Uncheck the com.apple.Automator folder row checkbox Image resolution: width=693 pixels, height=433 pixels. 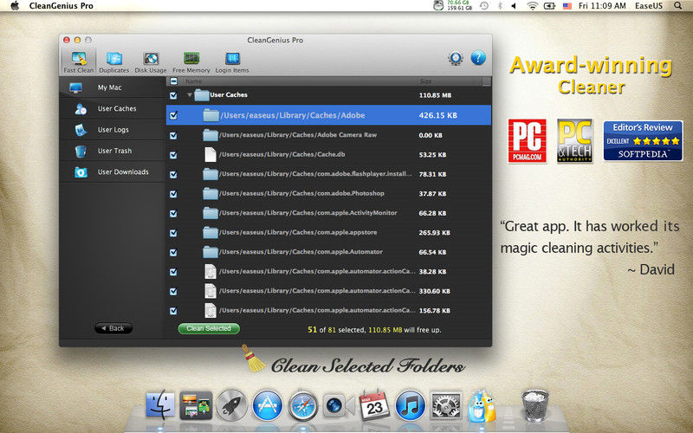pos(174,252)
